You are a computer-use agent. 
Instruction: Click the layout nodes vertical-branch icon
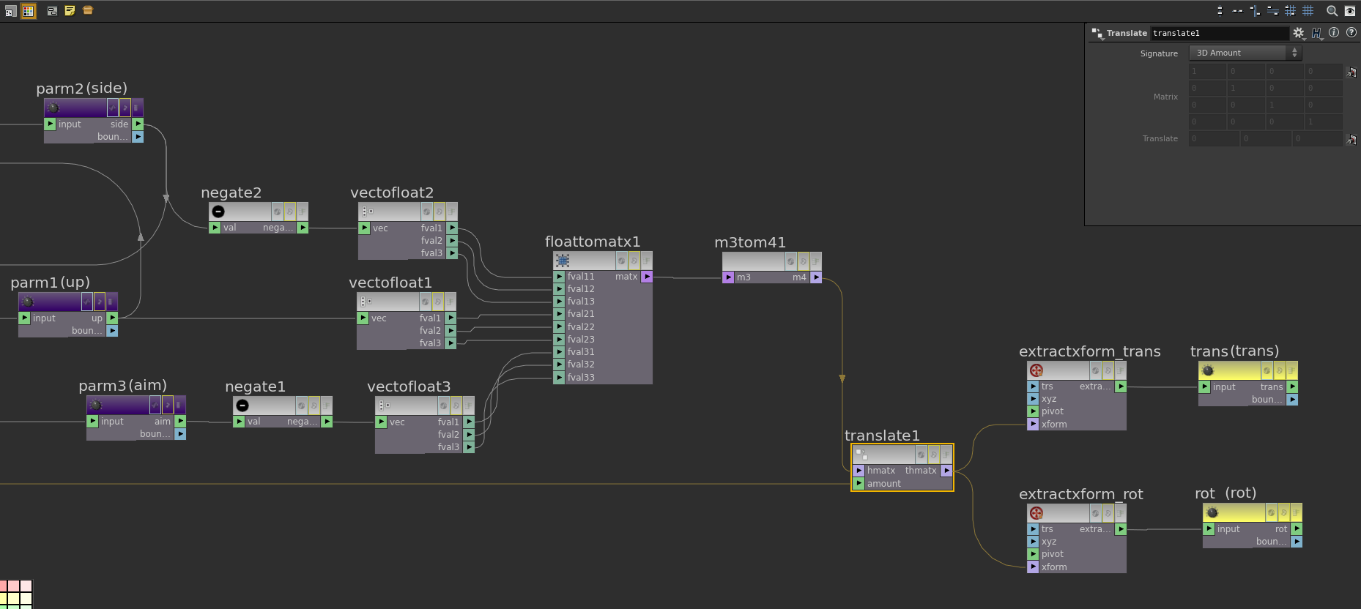pyautogui.click(x=1255, y=11)
